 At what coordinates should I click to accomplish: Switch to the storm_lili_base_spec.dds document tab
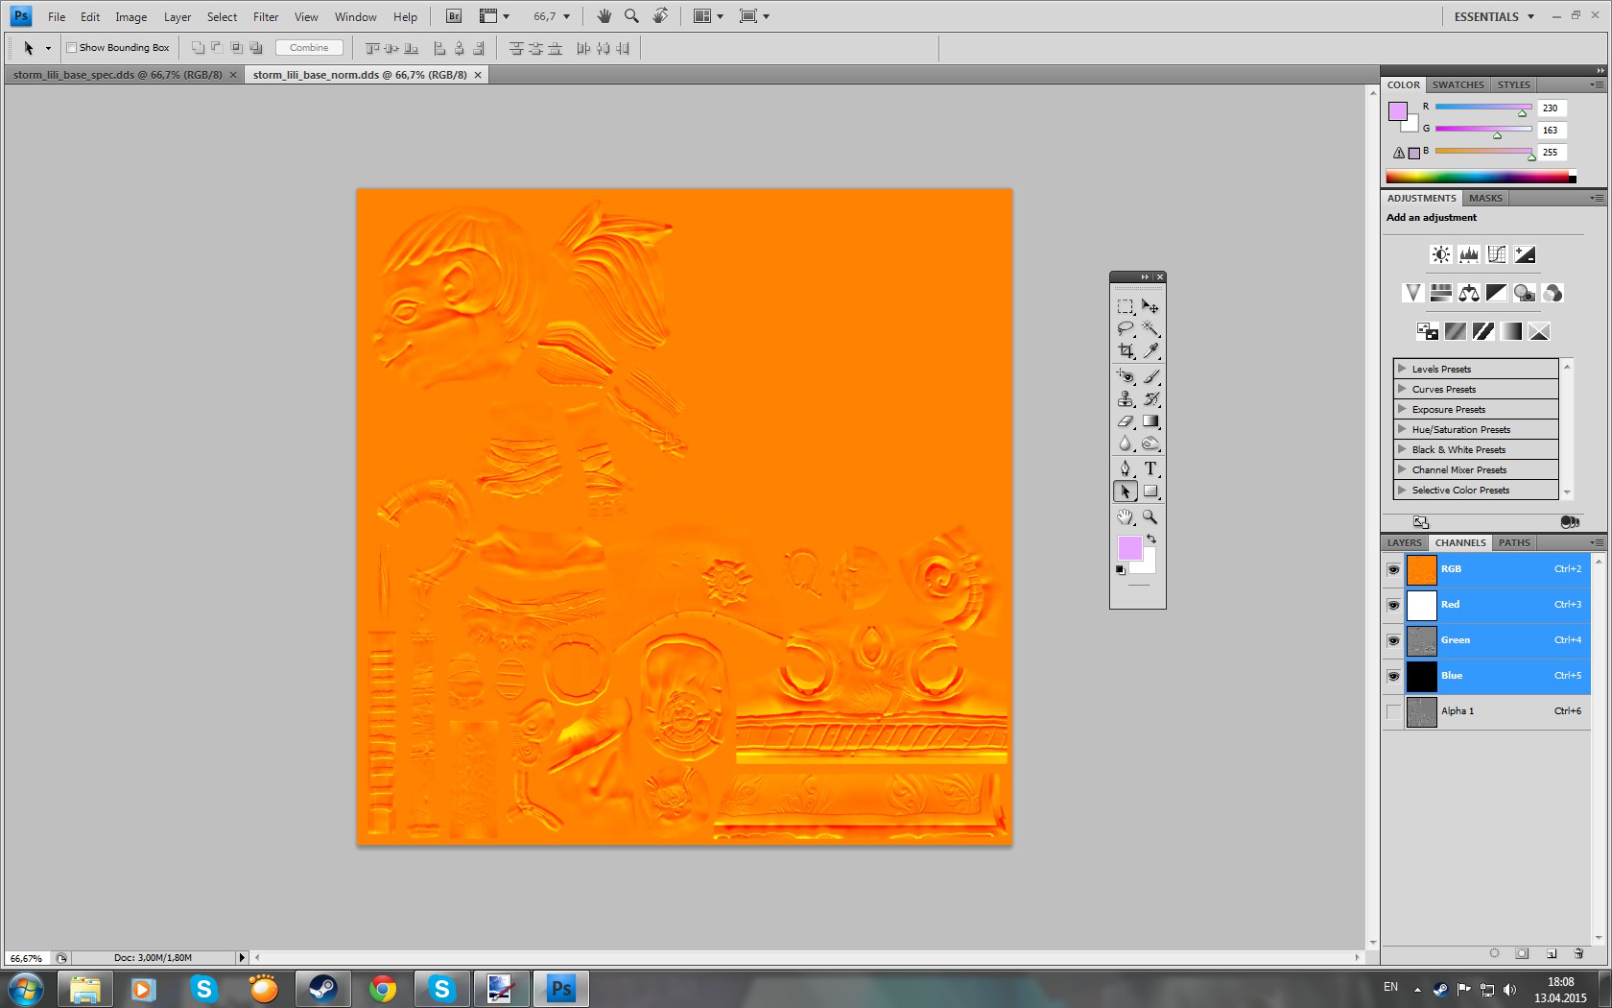(x=118, y=75)
